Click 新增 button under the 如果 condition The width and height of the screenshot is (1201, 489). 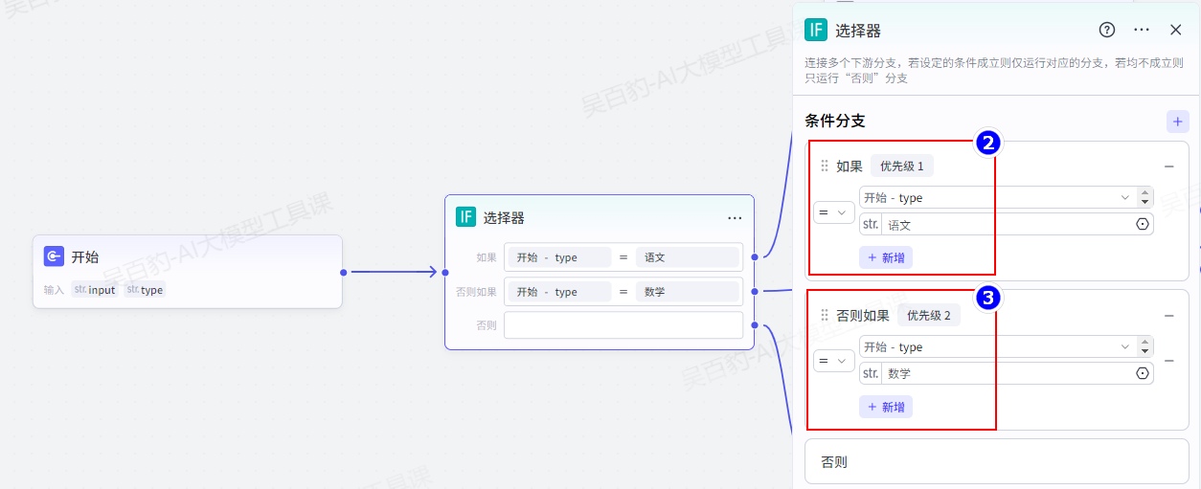886,257
